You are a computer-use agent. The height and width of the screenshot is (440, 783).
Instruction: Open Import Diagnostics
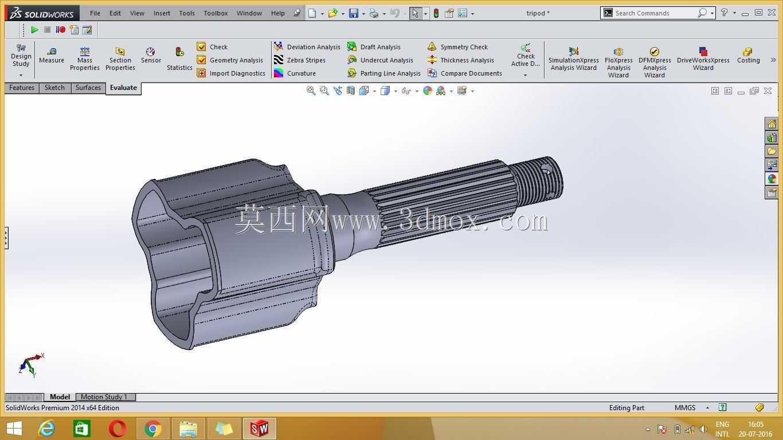[231, 73]
